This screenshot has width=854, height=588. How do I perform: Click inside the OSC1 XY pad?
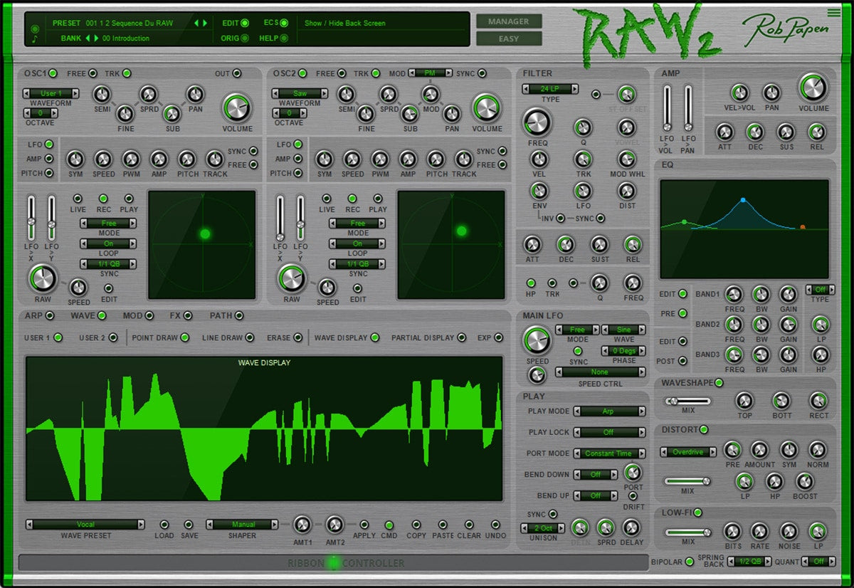tap(201, 244)
